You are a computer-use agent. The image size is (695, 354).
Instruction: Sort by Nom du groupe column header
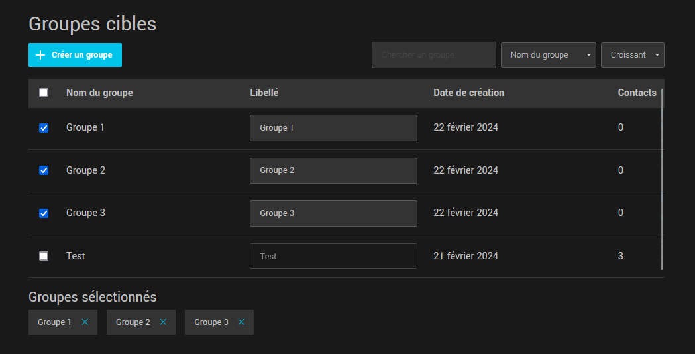click(99, 93)
